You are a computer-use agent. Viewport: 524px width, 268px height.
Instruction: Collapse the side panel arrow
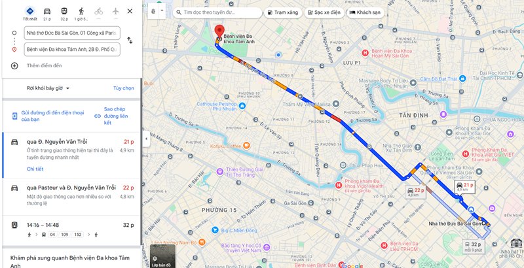146,139
